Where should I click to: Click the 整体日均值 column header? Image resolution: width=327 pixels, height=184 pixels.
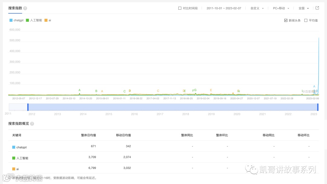(88, 135)
